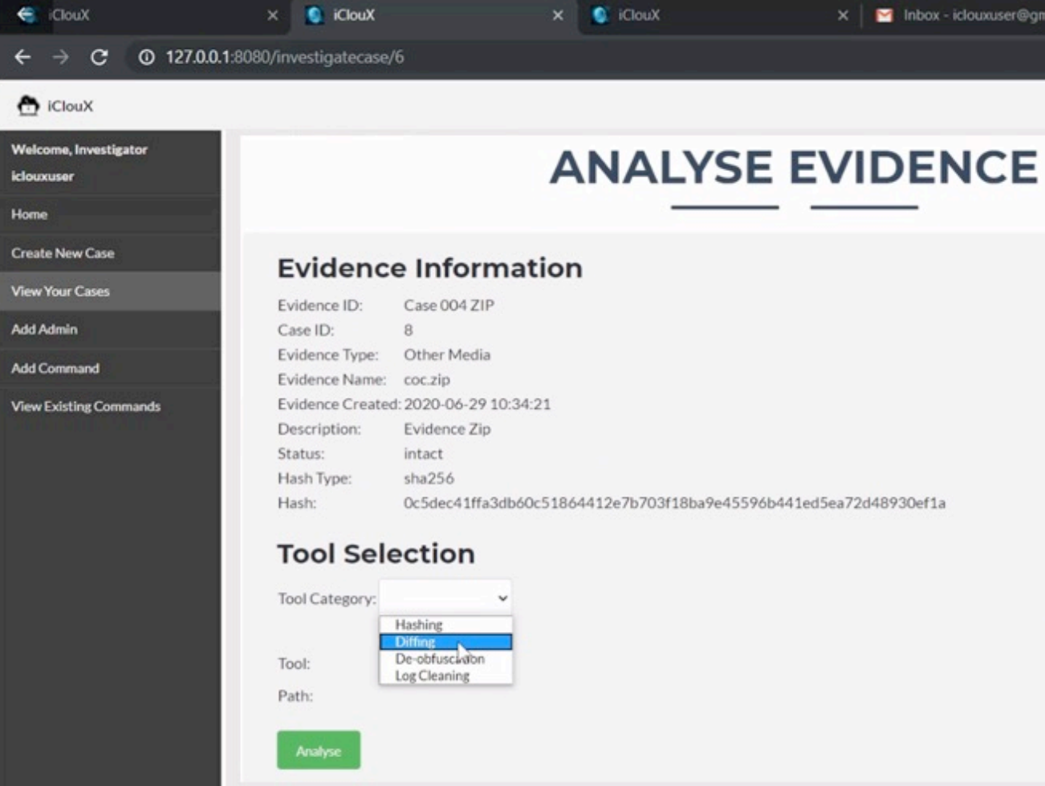Viewport: 1045px width, 786px height.
Task: Click the site info icon in address bar
Action: coord(146,57)
